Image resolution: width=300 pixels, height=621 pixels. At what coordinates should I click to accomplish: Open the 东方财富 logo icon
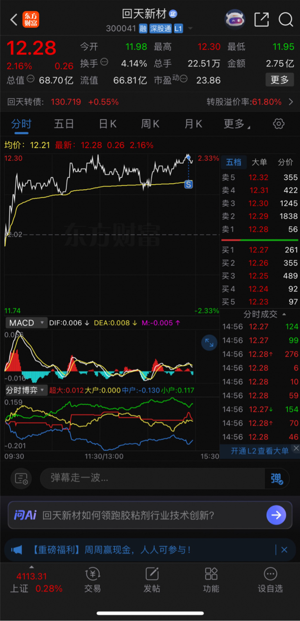pos(31,20)
